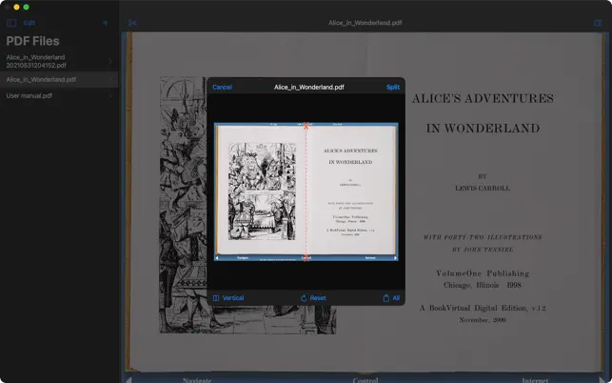Click the red split handle at bottom of preview
This screenshot has height=383, width=612.
(306, 258)
